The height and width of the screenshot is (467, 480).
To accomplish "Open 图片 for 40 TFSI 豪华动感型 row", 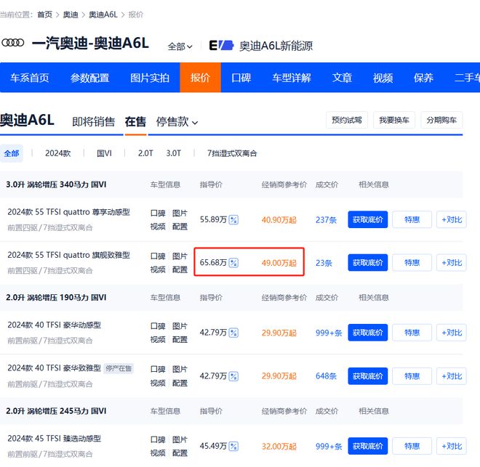I will [180, 326].
